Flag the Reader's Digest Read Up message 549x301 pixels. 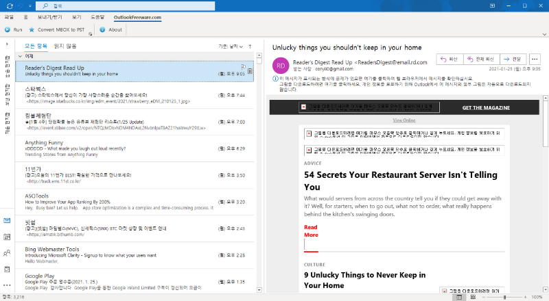pos(244,66)
